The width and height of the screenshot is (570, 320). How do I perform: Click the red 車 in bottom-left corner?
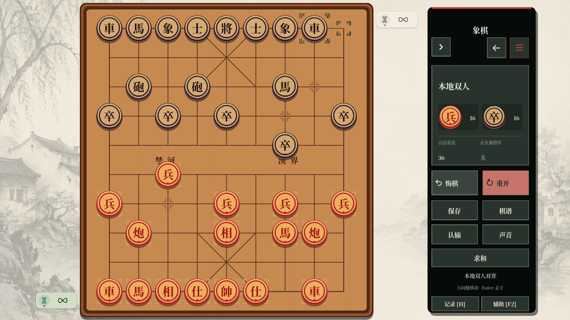pos(109,292)
